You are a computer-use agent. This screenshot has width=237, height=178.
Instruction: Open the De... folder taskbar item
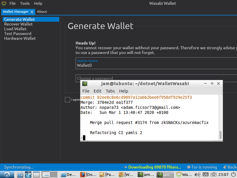coord(68,175)
